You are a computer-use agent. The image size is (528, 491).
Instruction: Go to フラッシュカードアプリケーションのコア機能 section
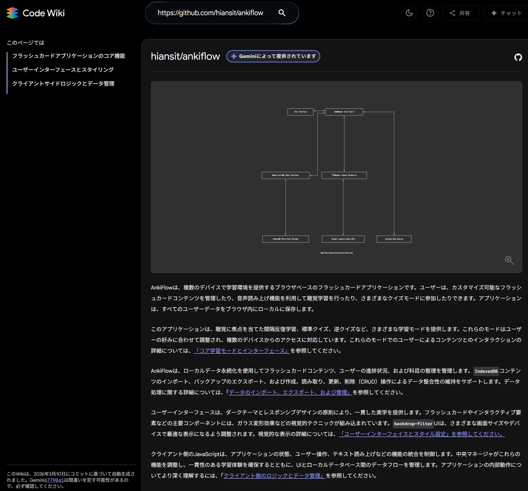(68, 56)
